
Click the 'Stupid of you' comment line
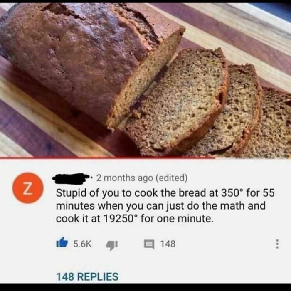pos(165,193)
